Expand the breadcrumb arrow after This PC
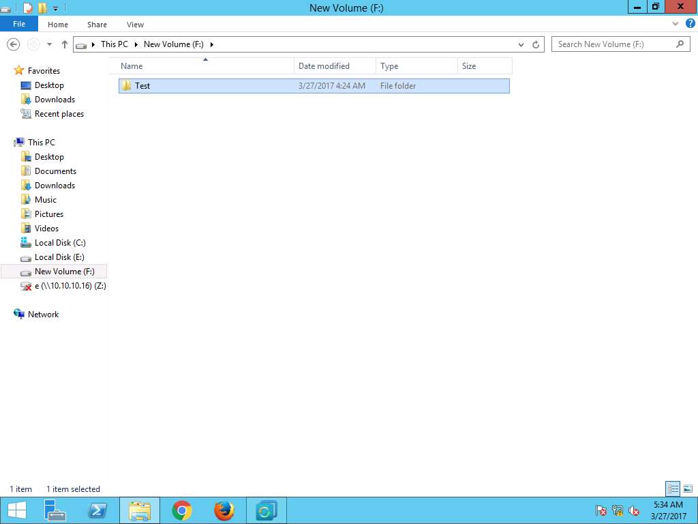 (136, 44)
